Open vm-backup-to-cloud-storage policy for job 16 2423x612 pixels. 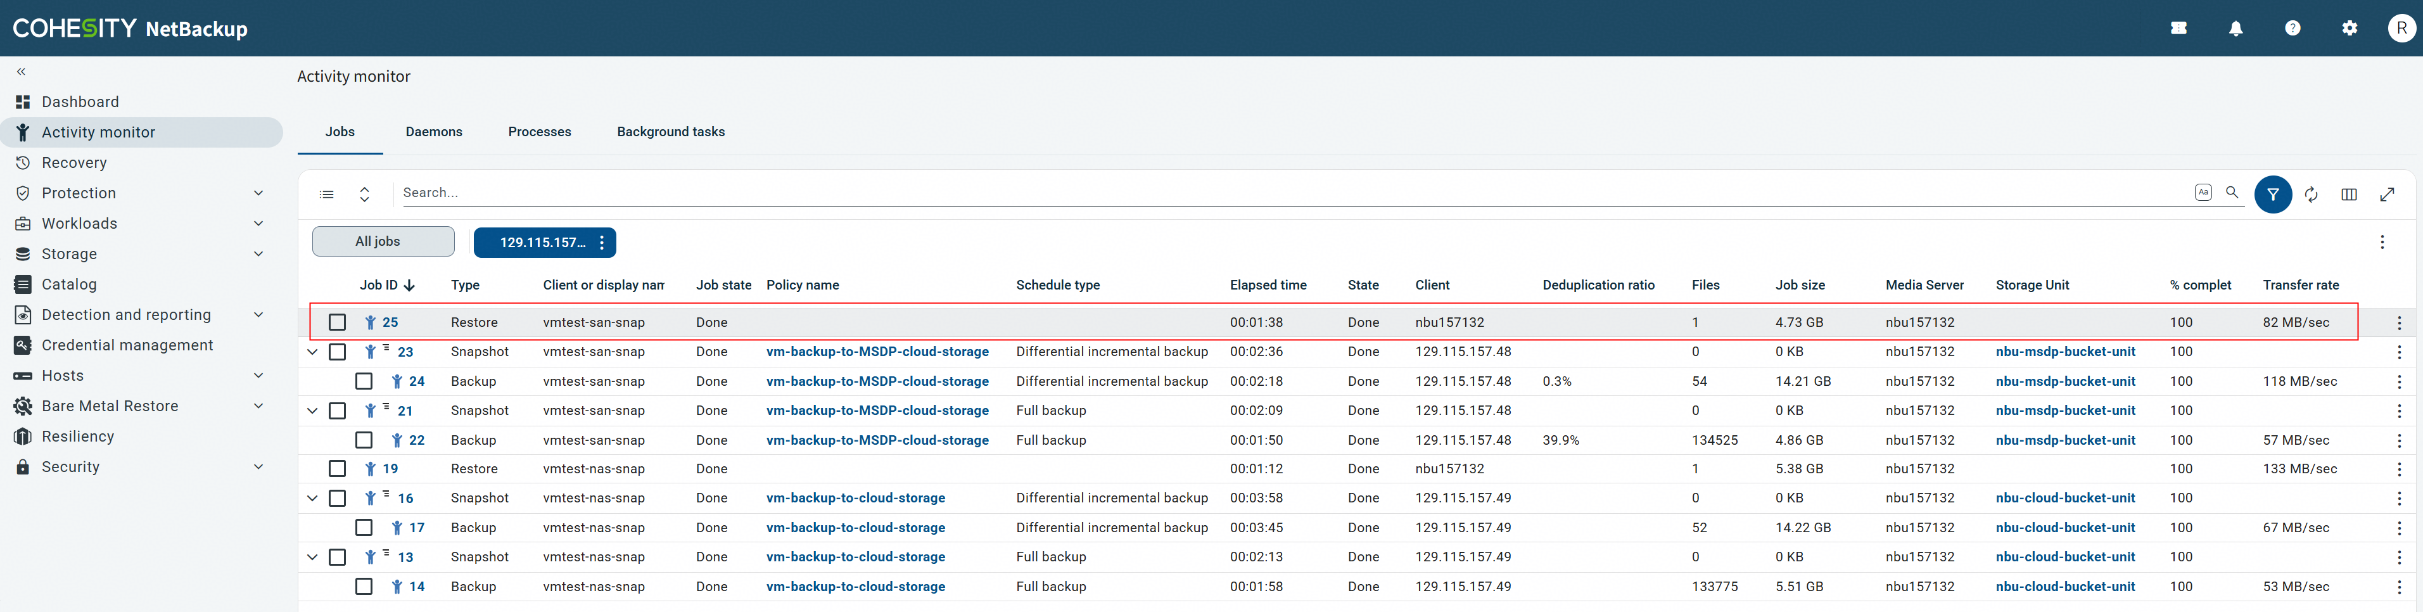pos(856,498)
